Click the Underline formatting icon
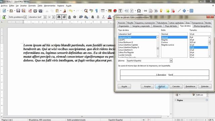 70,17
